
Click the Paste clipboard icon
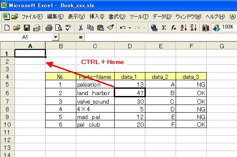point(100,28)
